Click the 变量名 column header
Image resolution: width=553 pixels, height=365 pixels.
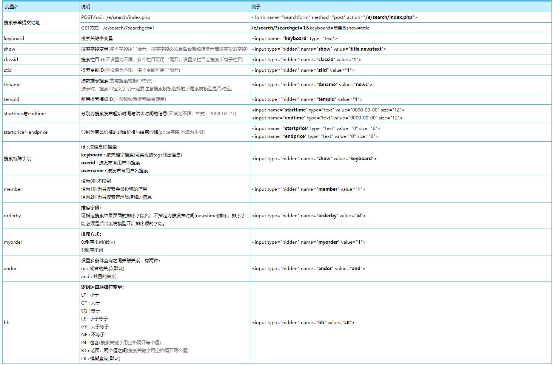pos(12,7)
